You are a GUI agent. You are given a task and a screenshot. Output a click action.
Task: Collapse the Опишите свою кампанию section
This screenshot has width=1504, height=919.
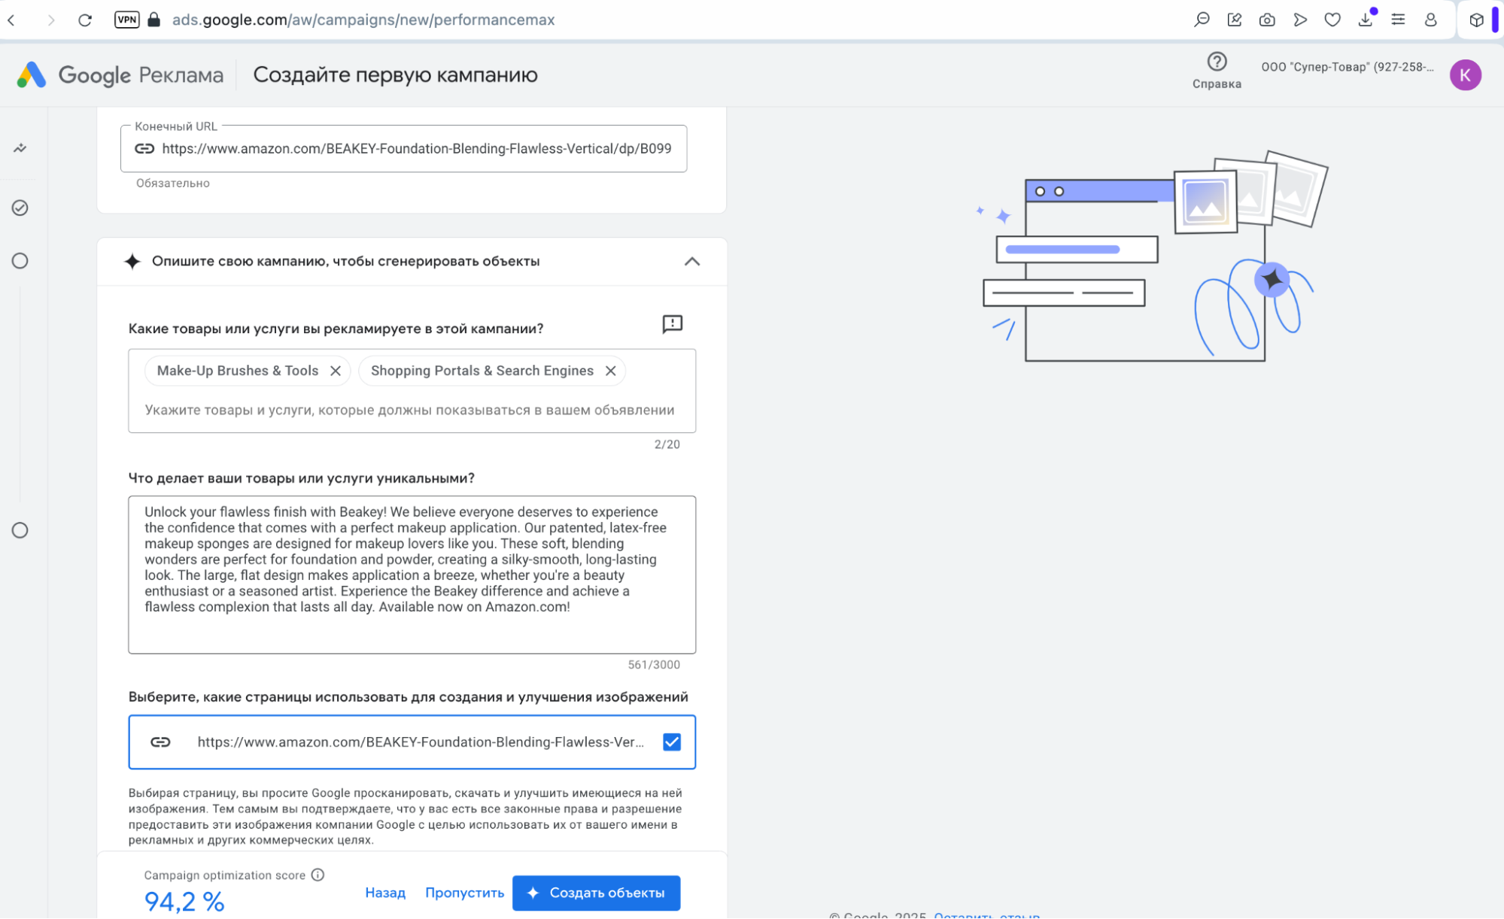tap(692, 261)
